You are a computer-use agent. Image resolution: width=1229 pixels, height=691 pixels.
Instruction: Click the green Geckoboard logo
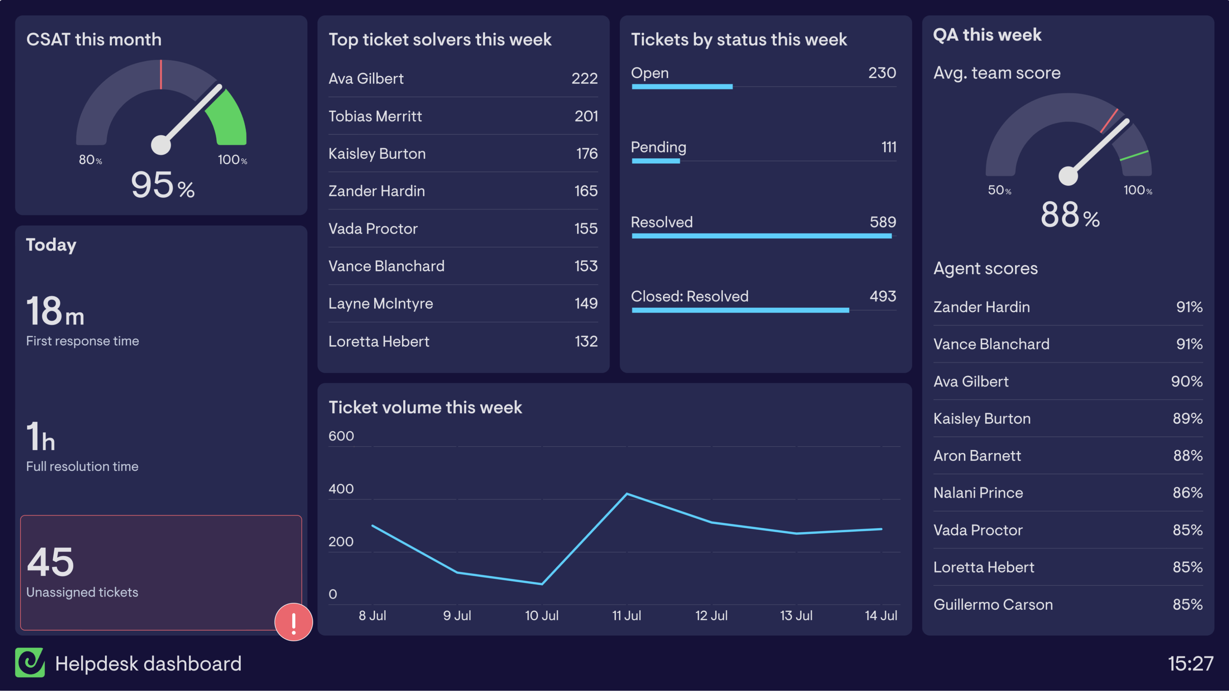click(x=30, y=663)
